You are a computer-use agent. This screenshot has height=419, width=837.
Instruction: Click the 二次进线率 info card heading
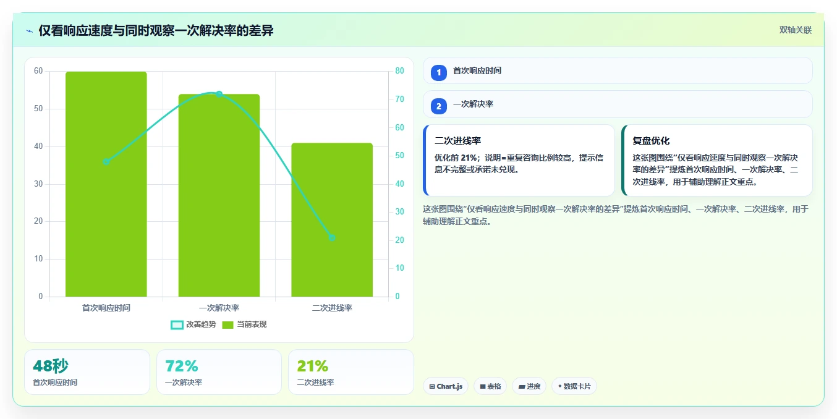point(457,141)
